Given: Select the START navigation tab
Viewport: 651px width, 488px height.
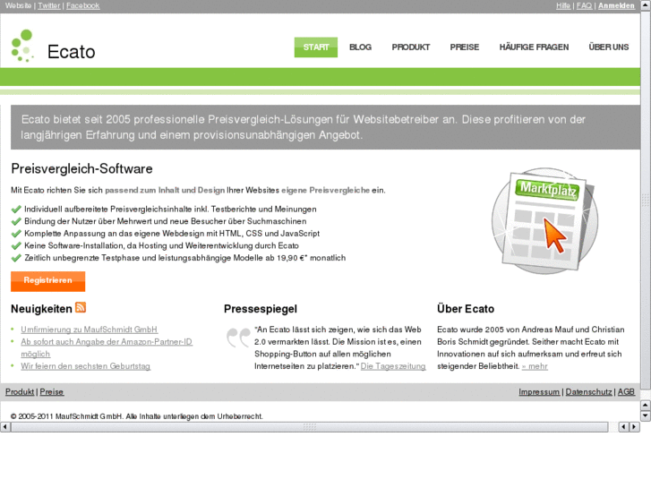Looking at the screenshot, I should 316,47.
